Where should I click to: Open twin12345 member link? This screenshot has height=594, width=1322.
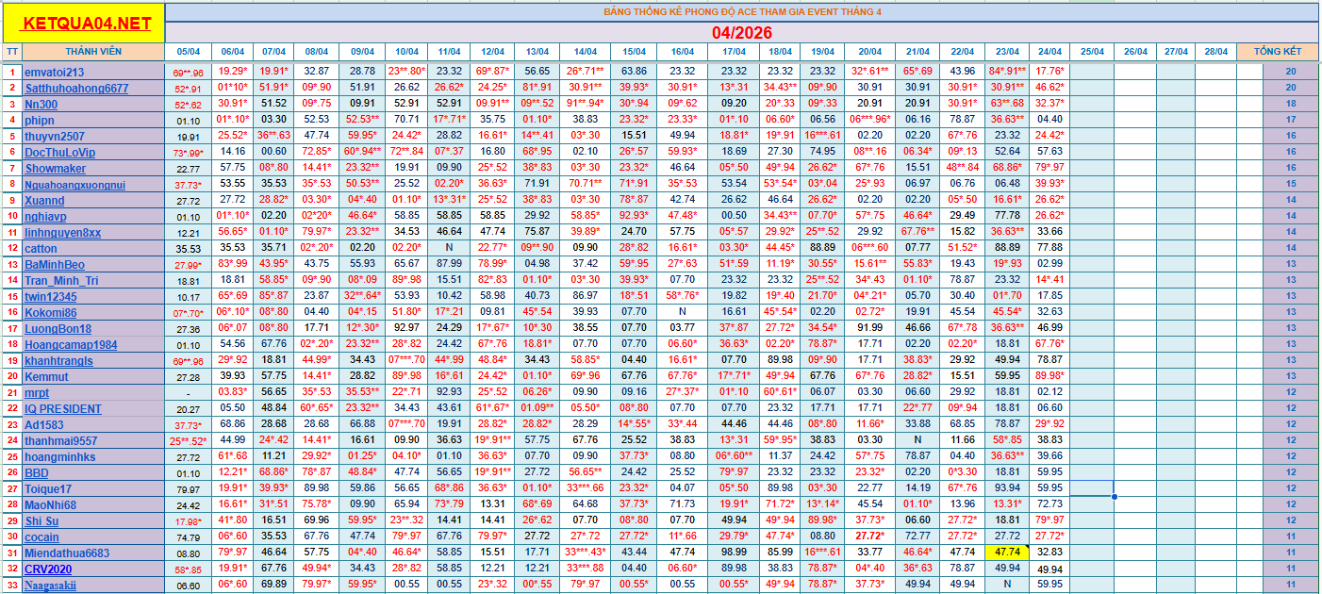[53, 296]
